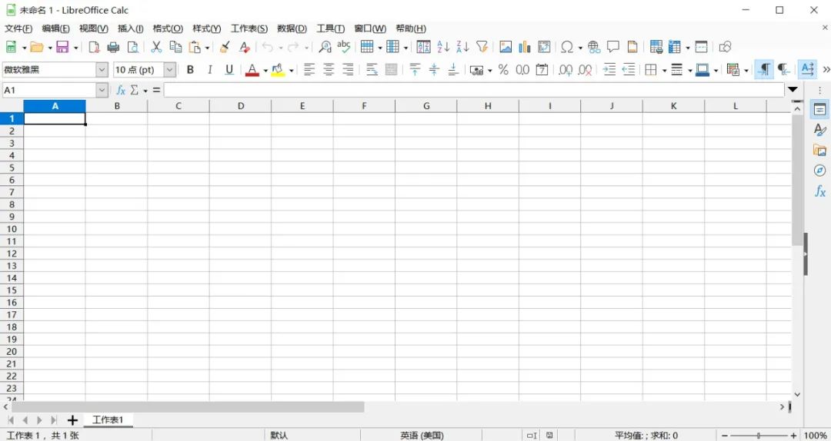
Task: Split the window
Action: pos(701,47)
